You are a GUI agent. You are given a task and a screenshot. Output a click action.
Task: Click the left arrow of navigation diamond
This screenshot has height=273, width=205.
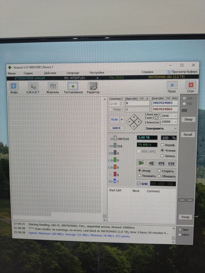pyautogui.click(x=129, y=122)
